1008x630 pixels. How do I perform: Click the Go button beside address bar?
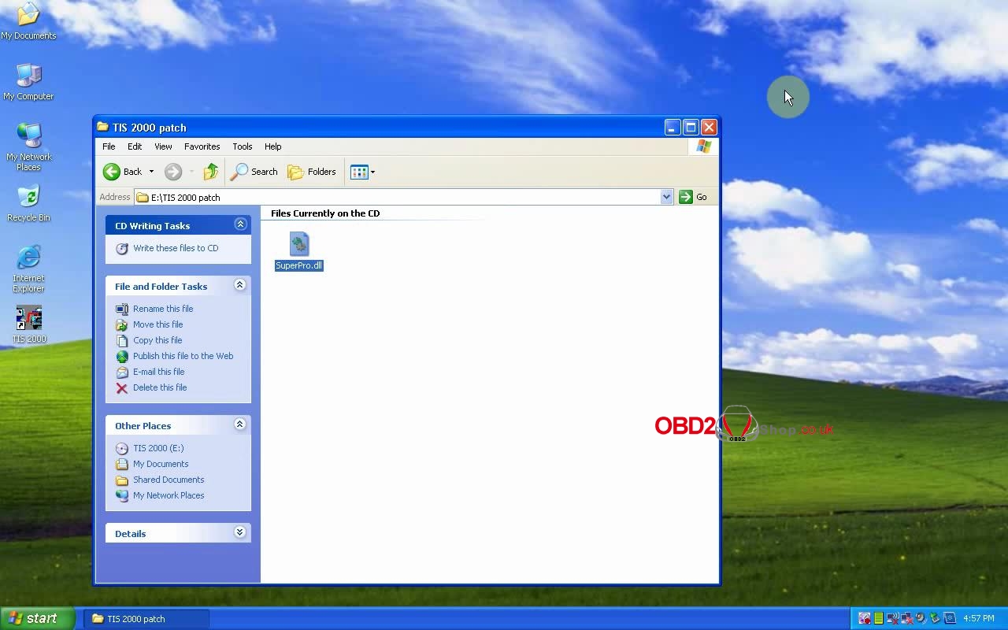(x=694, y=197)
